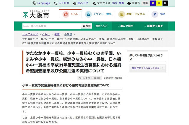Click the 市政 emblem icon
This screenshot has height=125, width=189.
155,14
